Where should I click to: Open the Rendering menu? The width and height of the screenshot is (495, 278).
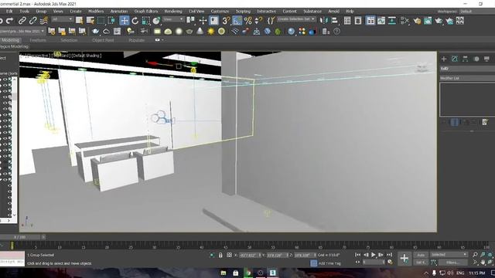(173, 12)
